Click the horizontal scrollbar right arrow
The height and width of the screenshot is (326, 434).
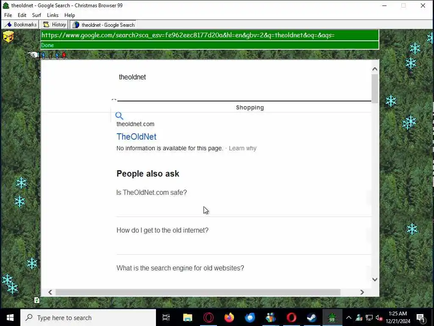[362, 292]
